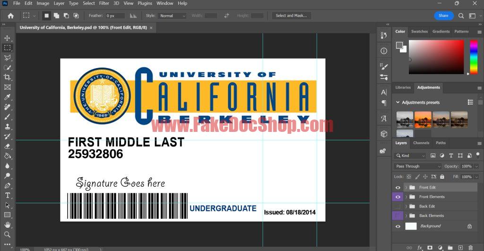Click the blue Share button
The height and width of the screenshot is (251, 484).
click(443, 16)
